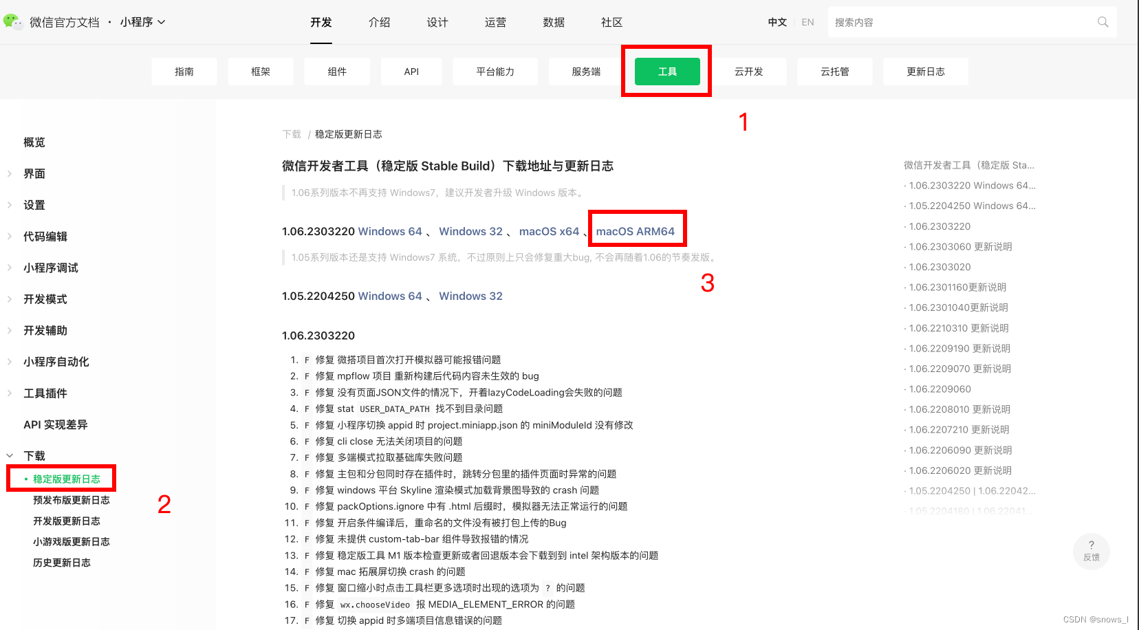The width and height of the screenshot is (1139, 630).
Task: Select 稳定版更新日志 in sidebar
Action: (x=67, y=479)
